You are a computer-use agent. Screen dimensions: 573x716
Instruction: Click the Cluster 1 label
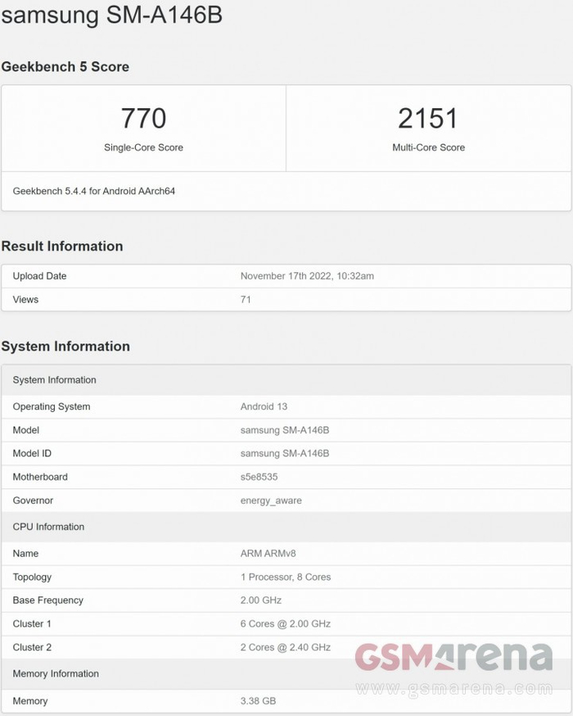pos(32,623)
